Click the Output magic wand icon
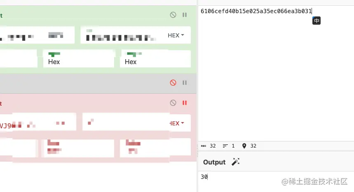Screen dimensions: 354x192 235,162
